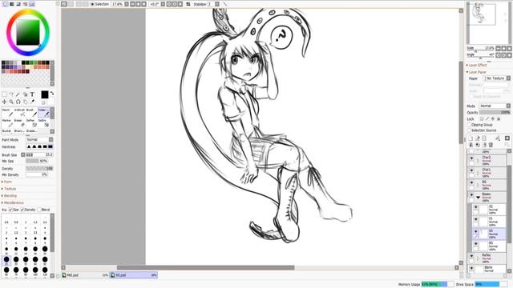Expand the Layer Effect section
This screenshot has height=288, width=513.
477,66
